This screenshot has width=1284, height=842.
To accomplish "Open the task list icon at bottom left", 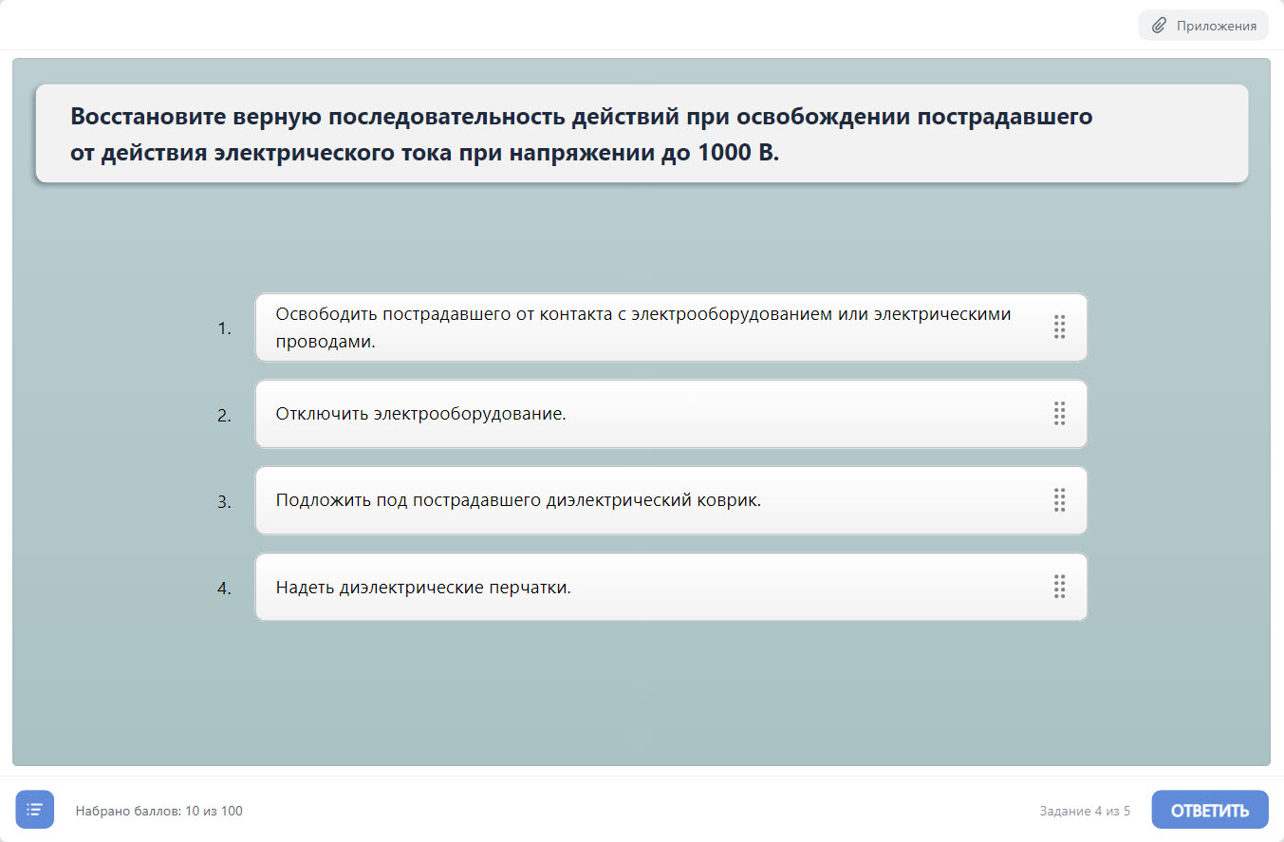I will [x=35, y=810].
